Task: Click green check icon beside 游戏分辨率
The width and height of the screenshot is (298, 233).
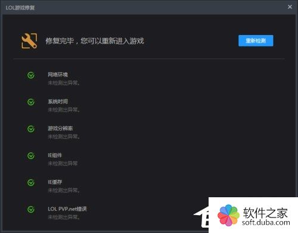Action: pyautogui.click(x=31, y=129)
